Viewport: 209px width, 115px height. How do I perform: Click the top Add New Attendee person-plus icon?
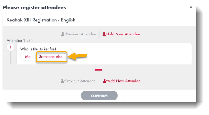[x=104, y=34]
